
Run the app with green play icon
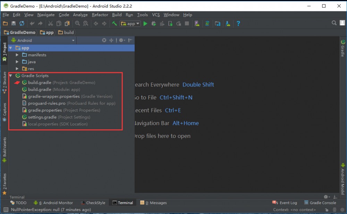click(x=145, y=24)
